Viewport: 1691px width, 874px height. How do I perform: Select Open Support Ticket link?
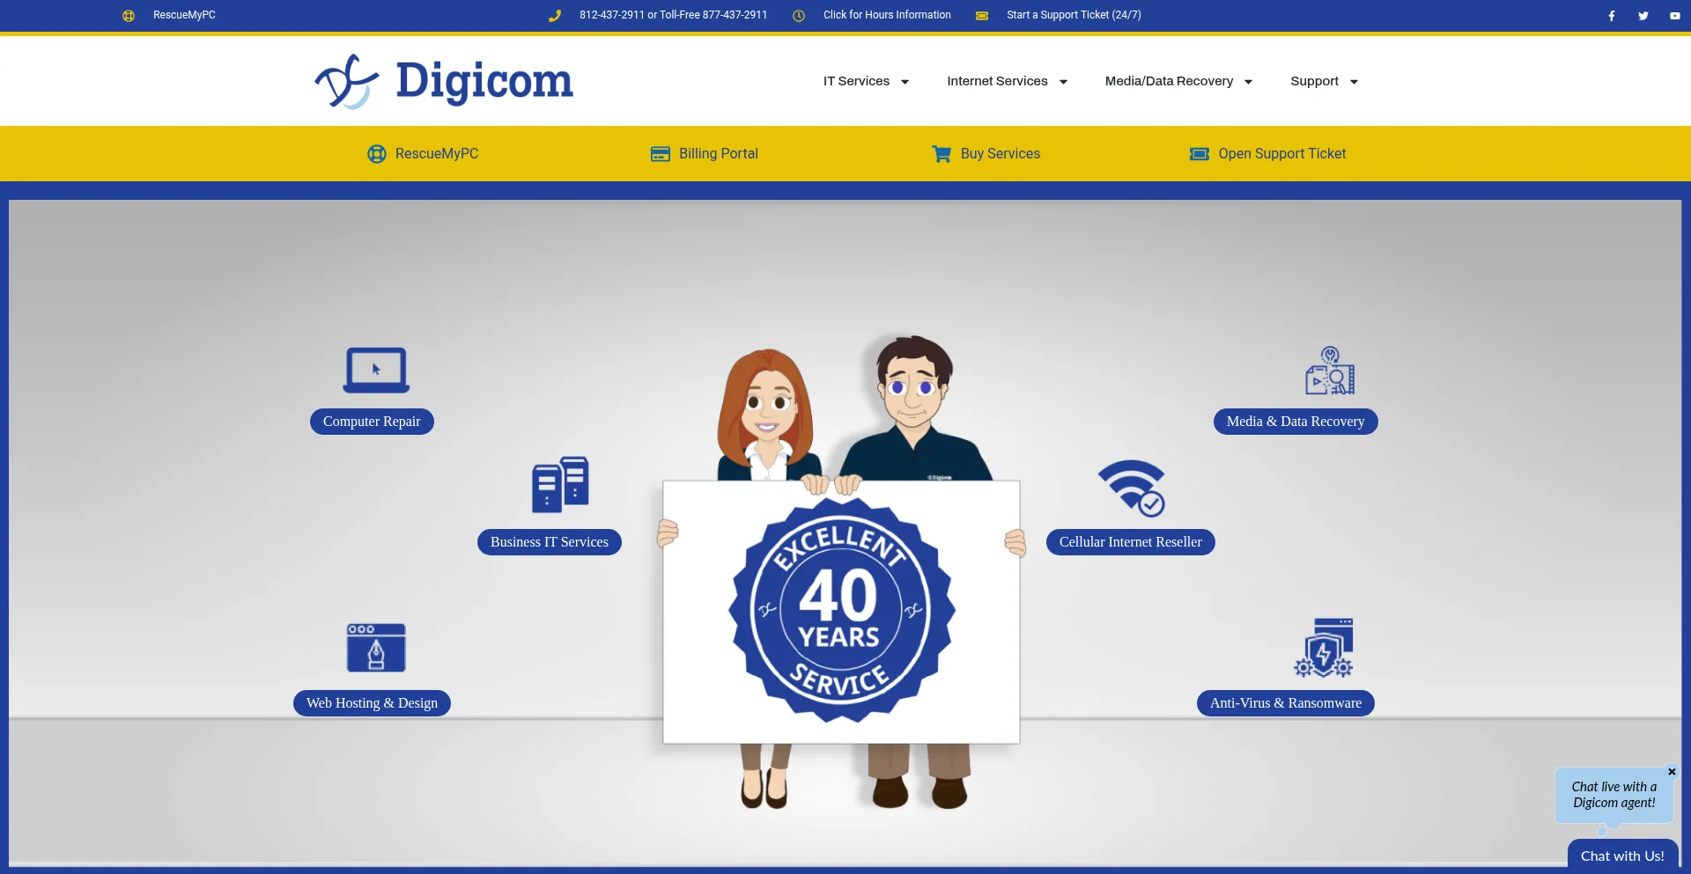pos(1282,154)
